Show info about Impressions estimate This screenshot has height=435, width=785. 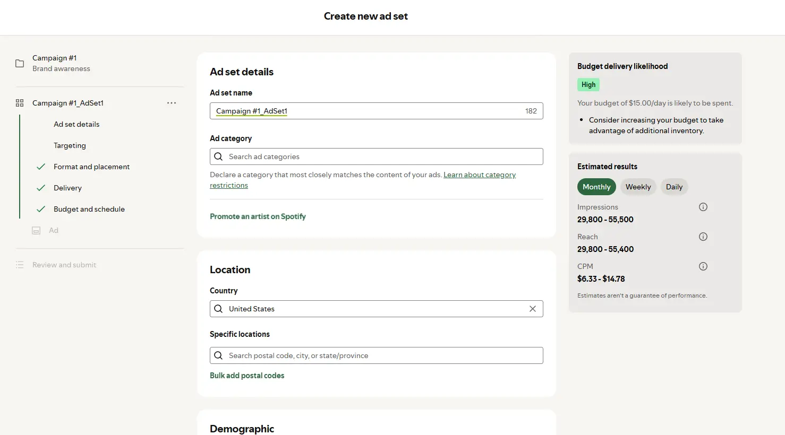click(x=703, y=207)
